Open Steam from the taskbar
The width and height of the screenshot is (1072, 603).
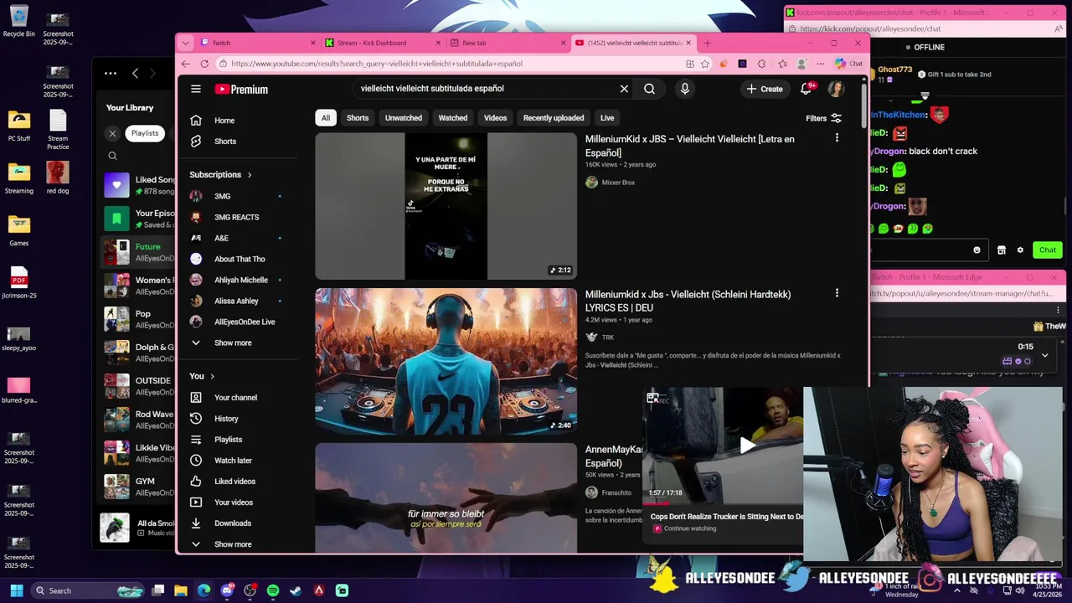click(x=296, y=590)
